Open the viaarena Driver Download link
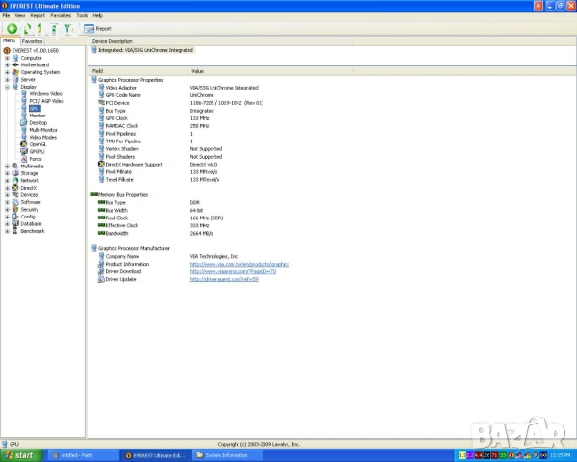 (233, 271)
